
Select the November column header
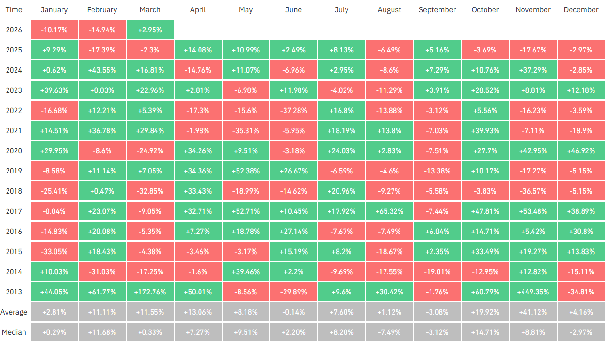click(533, 10)
